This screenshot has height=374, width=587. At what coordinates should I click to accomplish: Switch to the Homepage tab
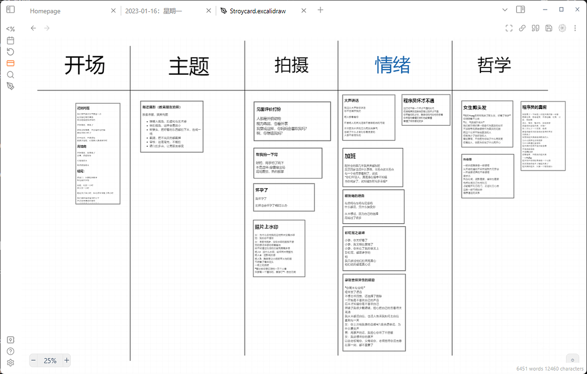45,11
